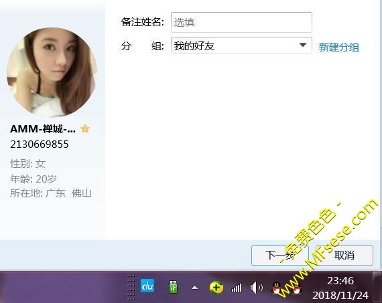Image resolution: width=382 pixels, height=303 pixels.
Task: Focus the 备注姓名 input field
Action: point(241,22)
